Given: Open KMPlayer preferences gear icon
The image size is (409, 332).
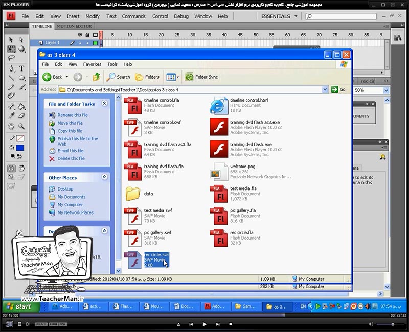Looking at the screenshot, I should [28, 324].
